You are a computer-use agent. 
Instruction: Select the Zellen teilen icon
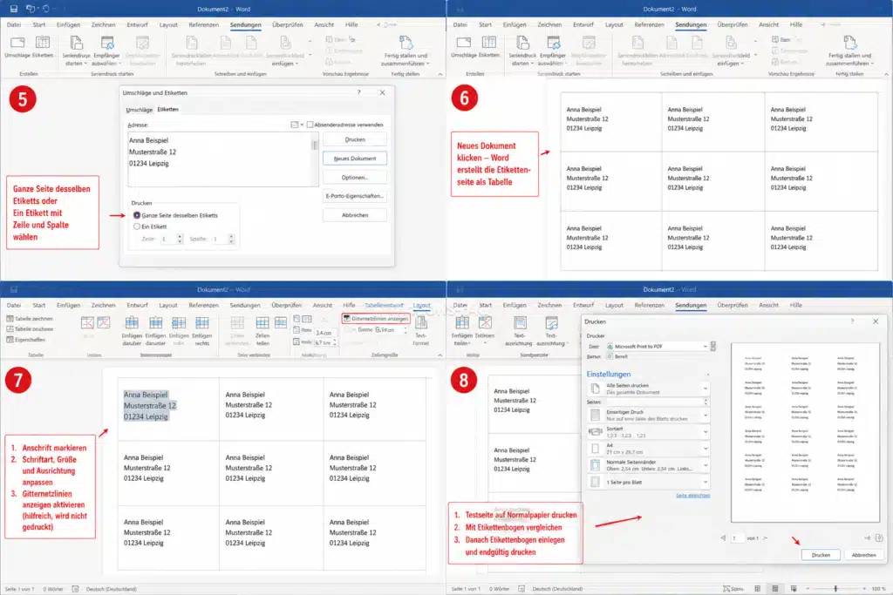pyautogui.click(x=262, y=323)
